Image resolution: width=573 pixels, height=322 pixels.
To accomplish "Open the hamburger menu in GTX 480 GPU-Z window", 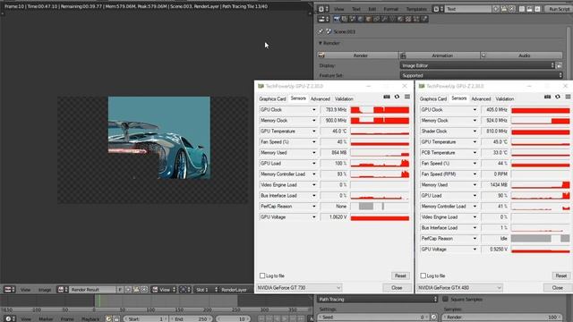I will (568, 97).
